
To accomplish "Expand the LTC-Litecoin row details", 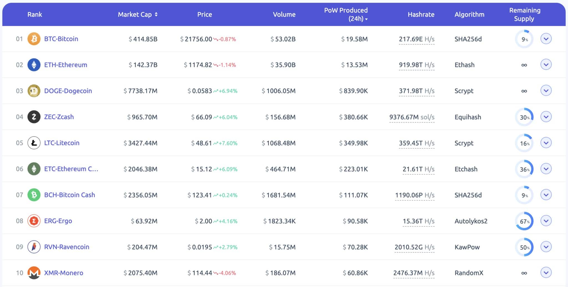I will [x=546, y=143].
